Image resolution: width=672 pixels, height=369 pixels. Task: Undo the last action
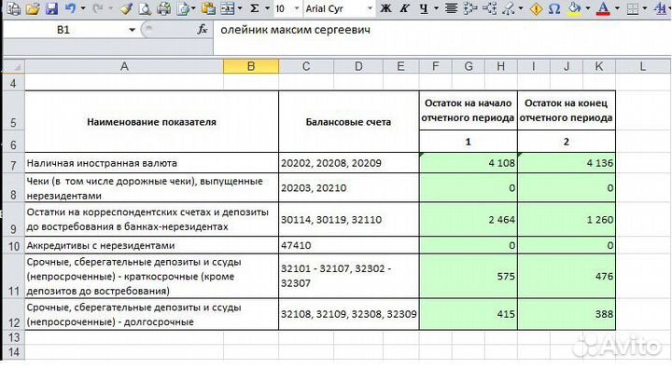click(70, 8)
